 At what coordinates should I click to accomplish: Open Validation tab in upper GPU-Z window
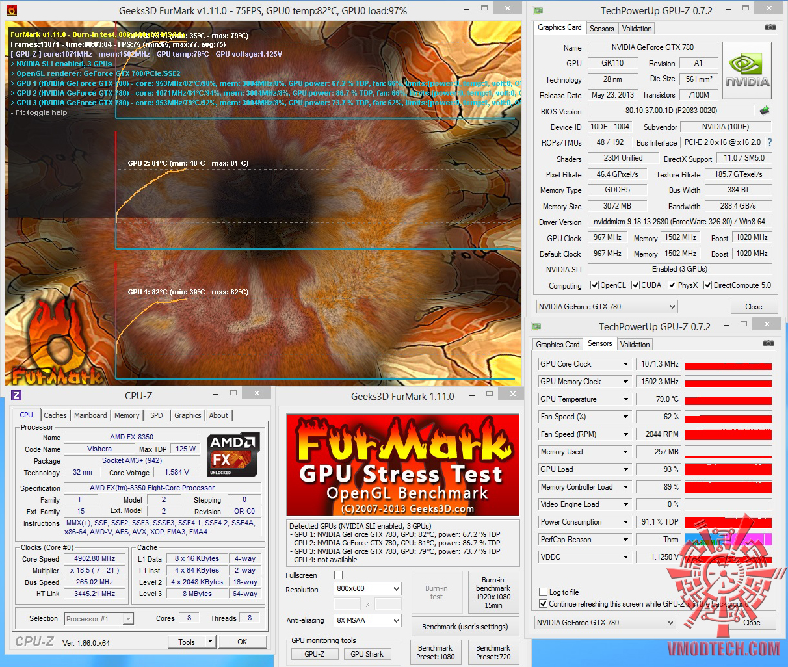coord(637,29)
